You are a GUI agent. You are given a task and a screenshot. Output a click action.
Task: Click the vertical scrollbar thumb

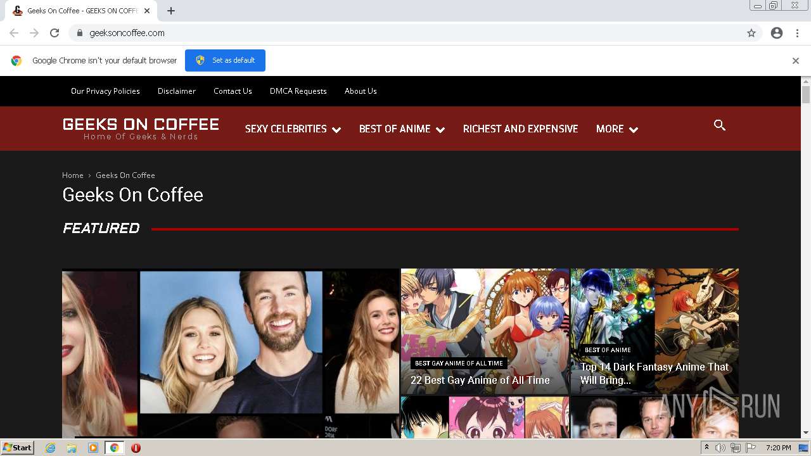pos(806,95)
